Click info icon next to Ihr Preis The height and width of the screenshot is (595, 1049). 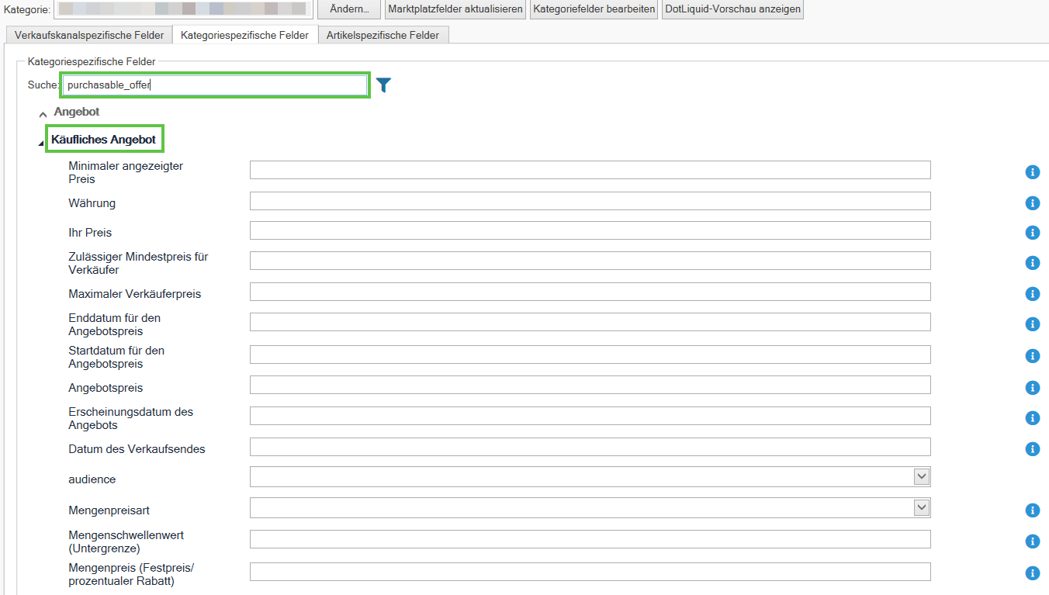(1032, 233)
